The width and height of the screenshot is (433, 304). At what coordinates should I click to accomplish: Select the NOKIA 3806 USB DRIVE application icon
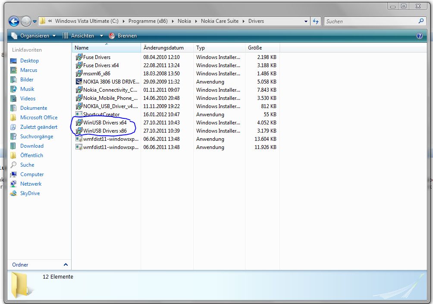tap(78, 81)
